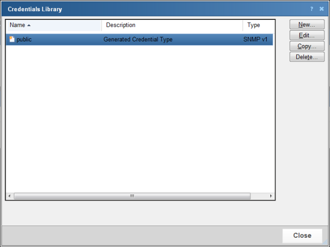Click the horizontal scrollbar thumb

(x=132, y=196)
